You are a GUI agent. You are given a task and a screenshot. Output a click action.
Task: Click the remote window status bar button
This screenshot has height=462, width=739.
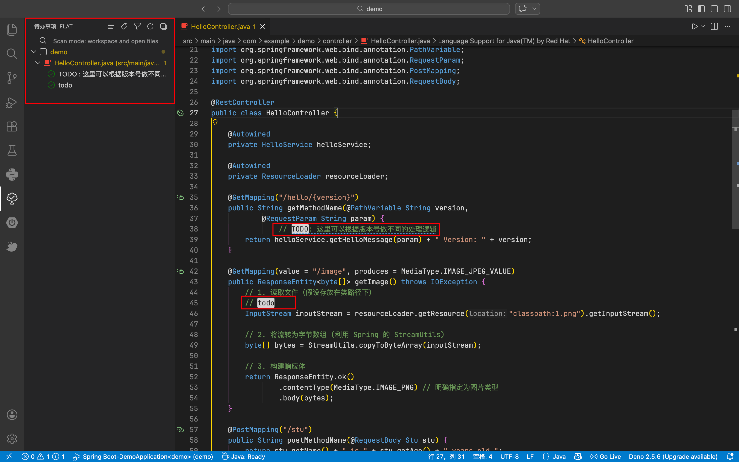9,456
